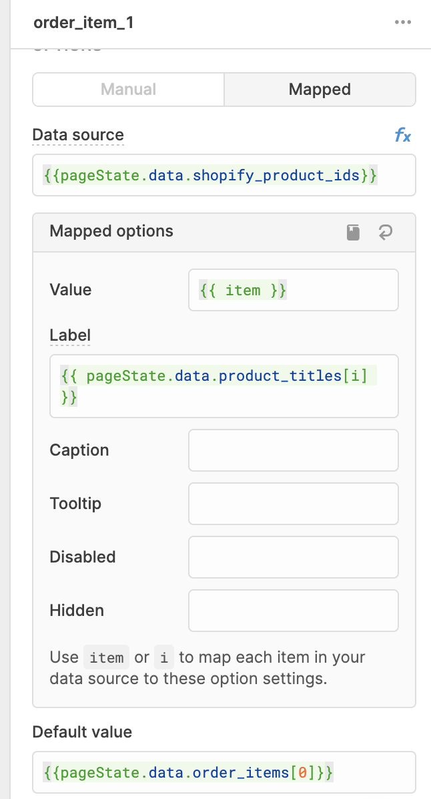Click into the Hidden field
431x799 pixels.
(x=293, y=611)
